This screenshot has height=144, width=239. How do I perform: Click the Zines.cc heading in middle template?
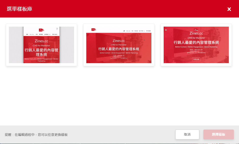(x=119, y=41)
